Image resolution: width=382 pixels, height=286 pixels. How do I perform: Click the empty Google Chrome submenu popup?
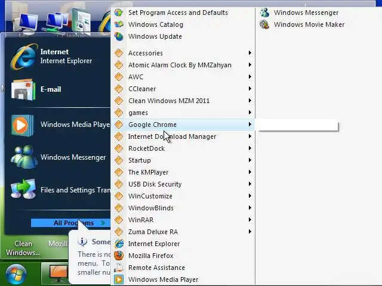(298, 125)
